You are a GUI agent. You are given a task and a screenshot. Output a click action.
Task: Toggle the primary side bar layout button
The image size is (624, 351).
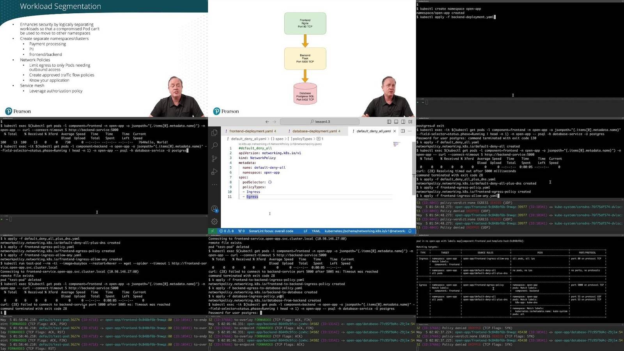pyautogui.click(x=389, y=122)
